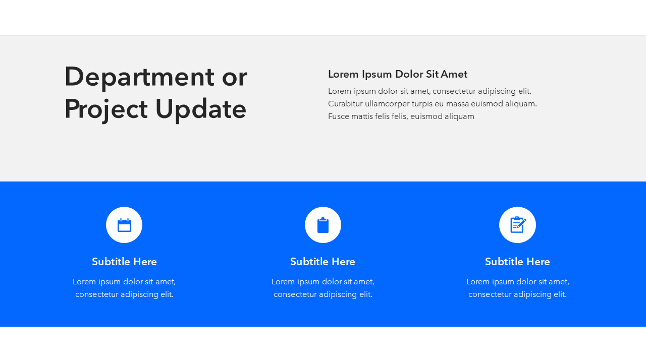Image resolution: width=646 pixels, height=363 pixels.
Task: Click the clipboard with pencil icon
Action: coord(517,225)
